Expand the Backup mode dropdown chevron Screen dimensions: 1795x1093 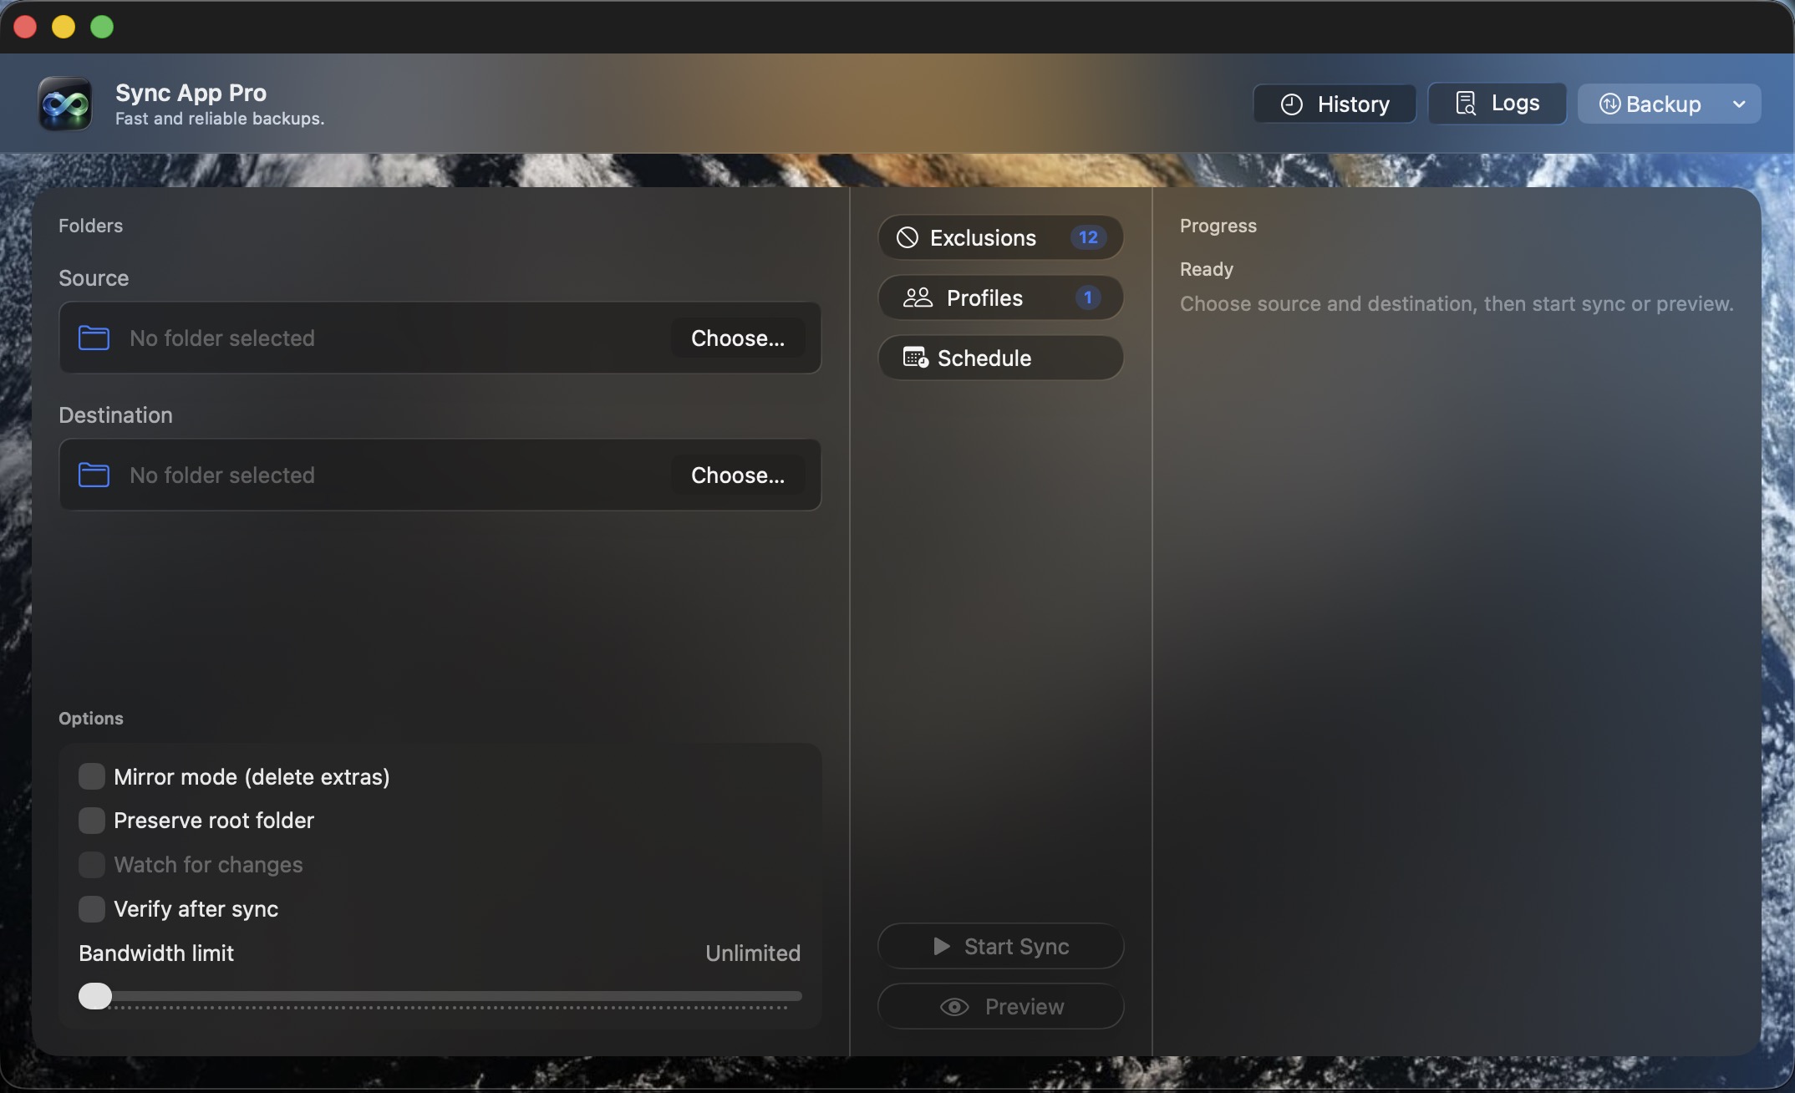pyautogui.click(x=1739, y=104)
